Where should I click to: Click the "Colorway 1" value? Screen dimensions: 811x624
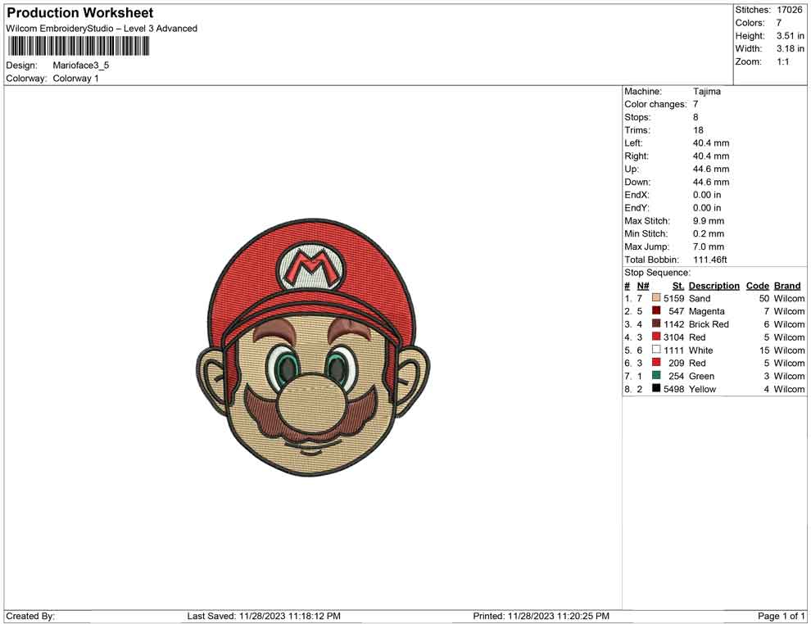click(75, 79)
